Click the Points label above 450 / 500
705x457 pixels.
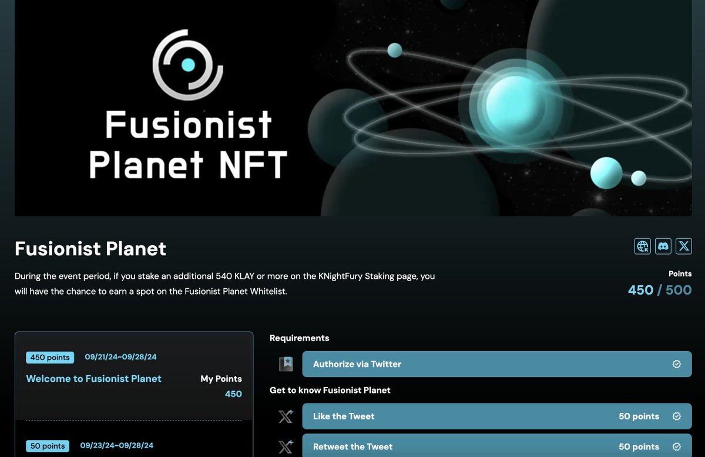pos(680,273)
